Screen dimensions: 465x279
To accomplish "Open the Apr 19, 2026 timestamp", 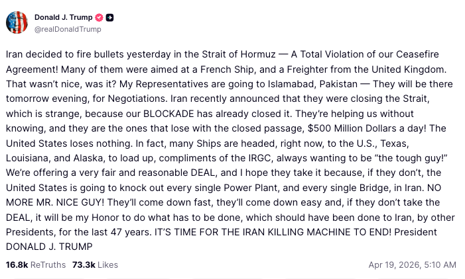I will pos(412,264).
